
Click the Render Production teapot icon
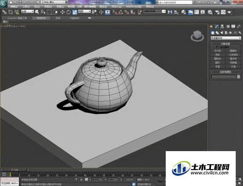pyautogui.click(x=229, y=12)
